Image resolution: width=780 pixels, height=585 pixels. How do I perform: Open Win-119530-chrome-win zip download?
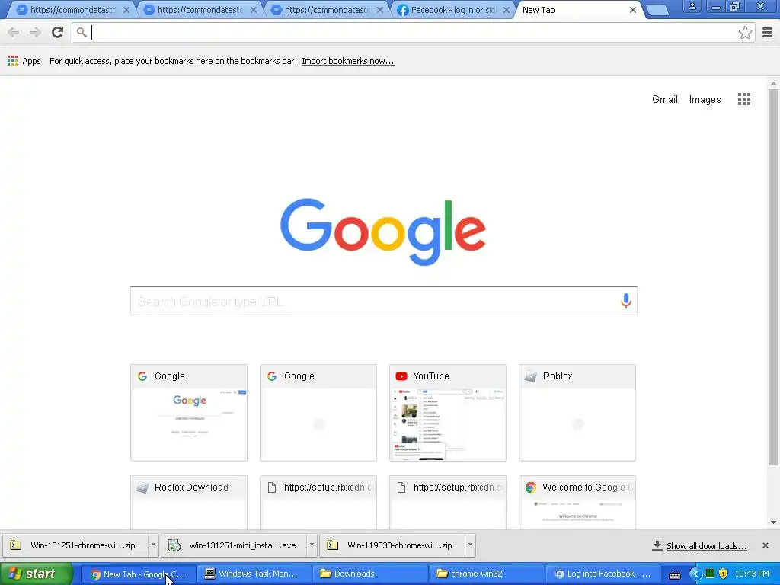[392, 545]
